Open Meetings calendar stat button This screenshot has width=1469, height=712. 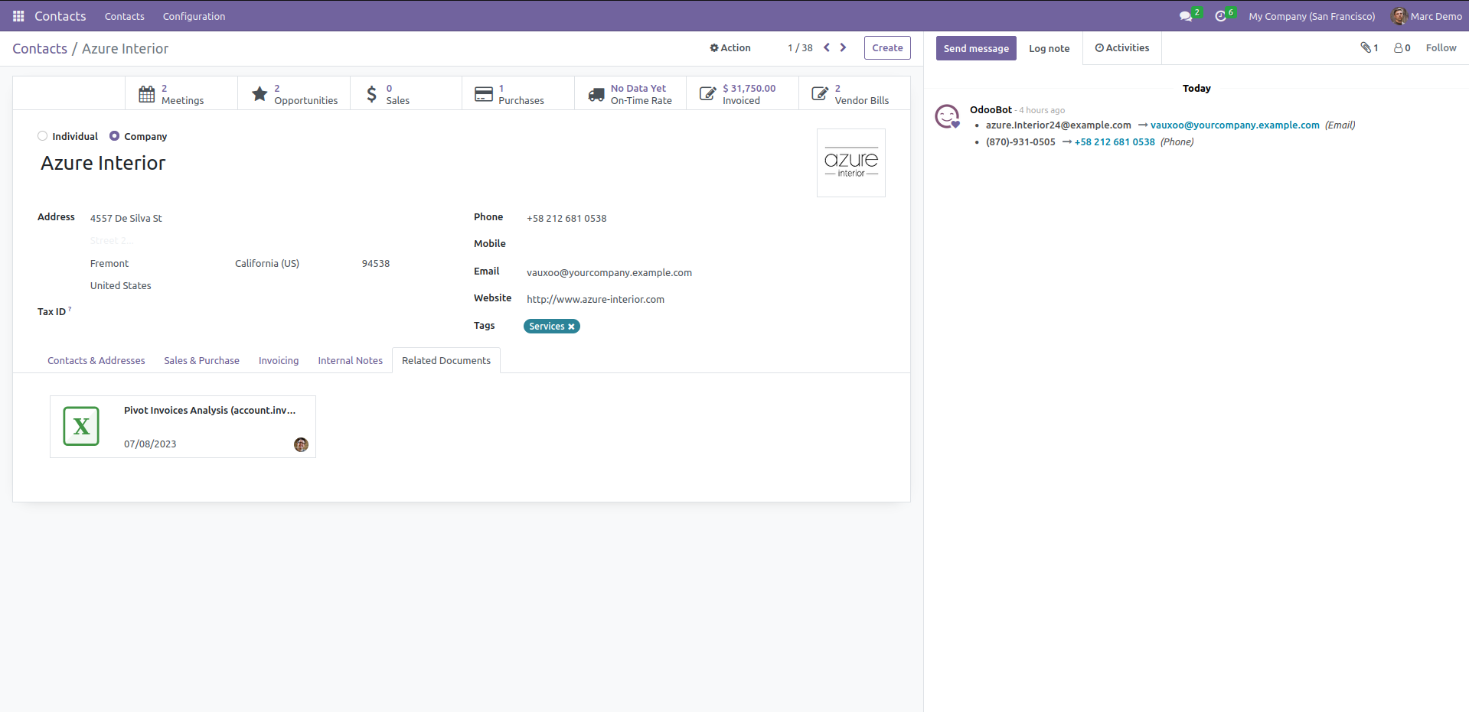pos(181,94)
